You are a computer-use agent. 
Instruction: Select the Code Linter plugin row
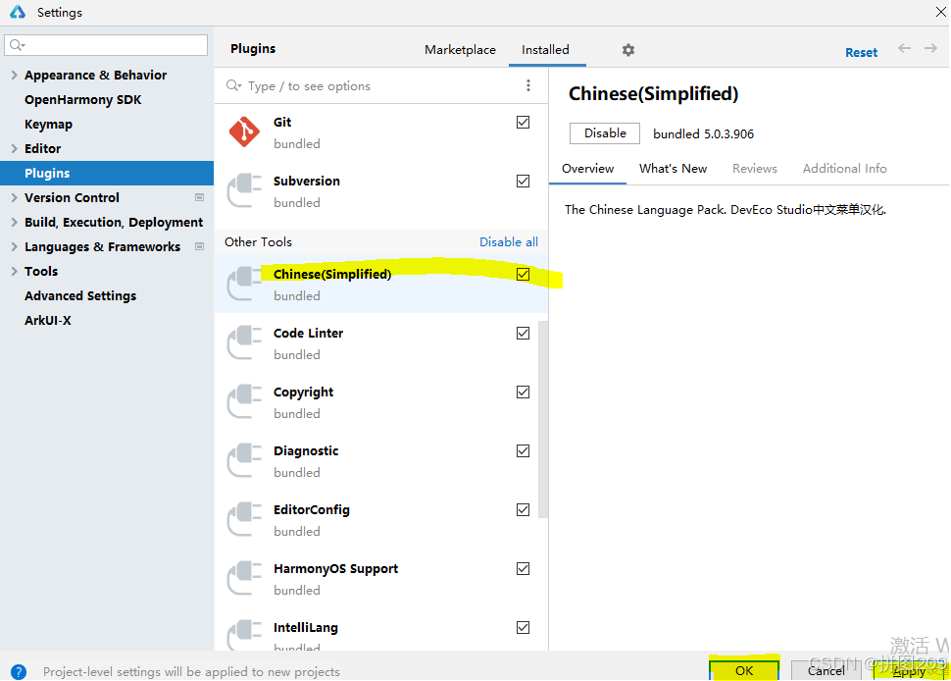[x=376, y=342]
